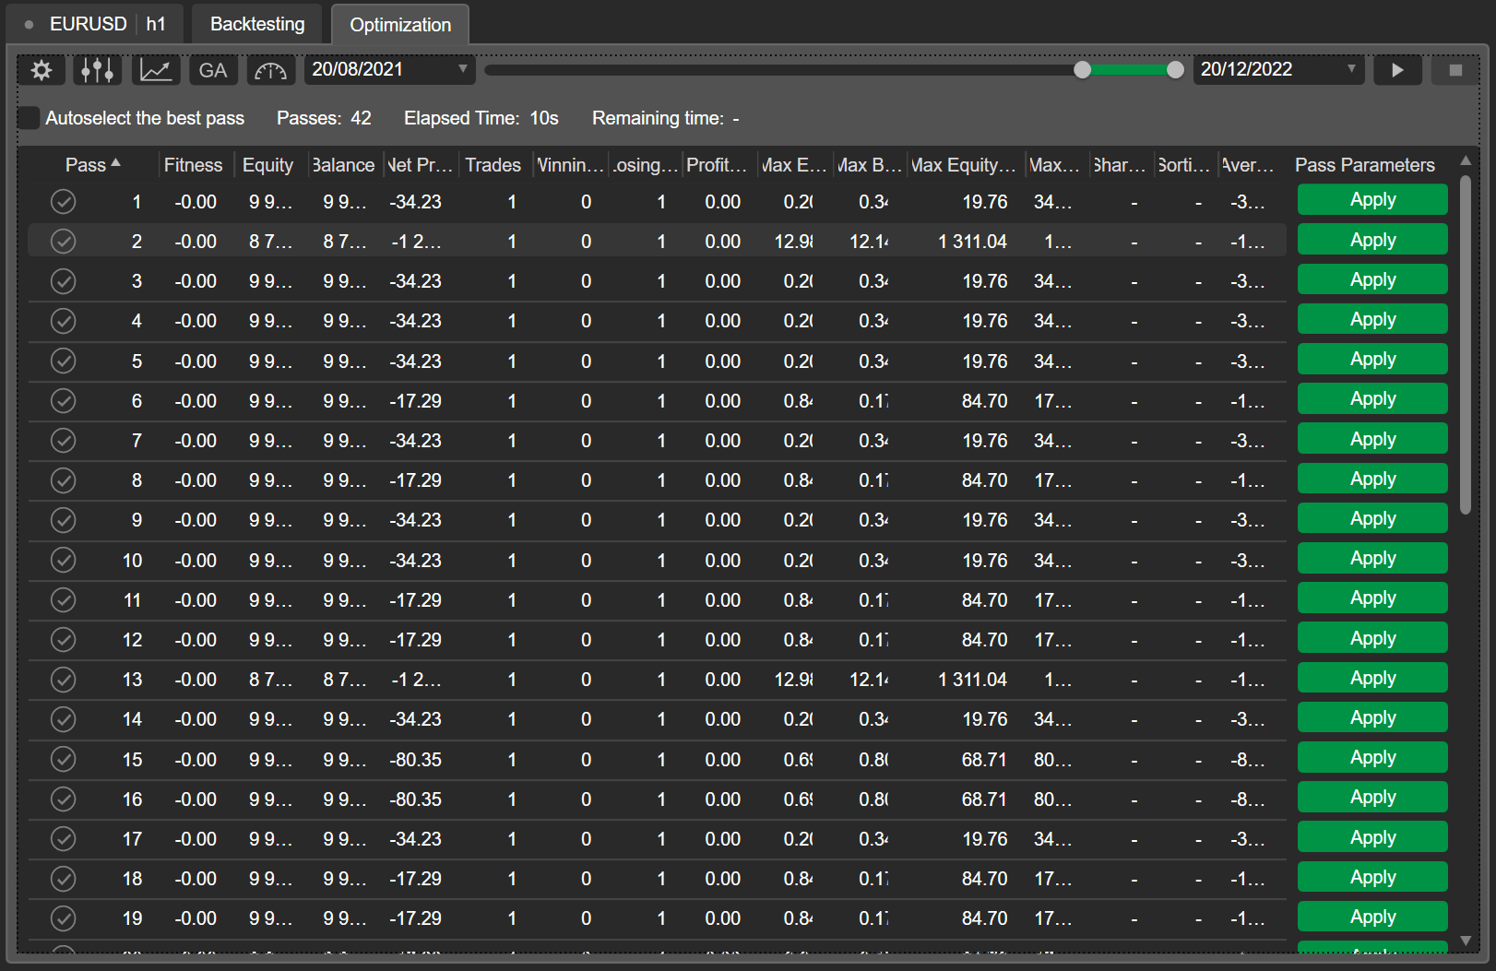The image size is (1496, 971).
Task: Open the parameters sliders icon
Action: tap(97, 70)
